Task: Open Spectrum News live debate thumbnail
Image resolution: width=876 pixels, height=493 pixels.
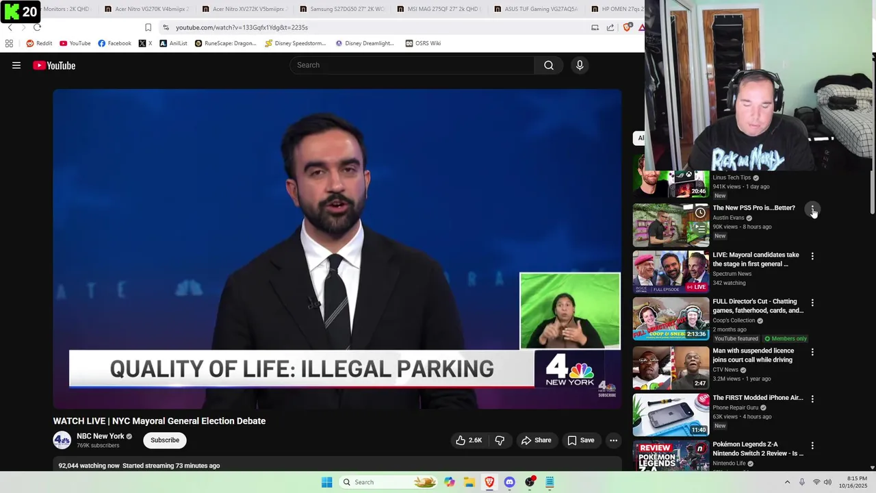Action: click(671, 272)
